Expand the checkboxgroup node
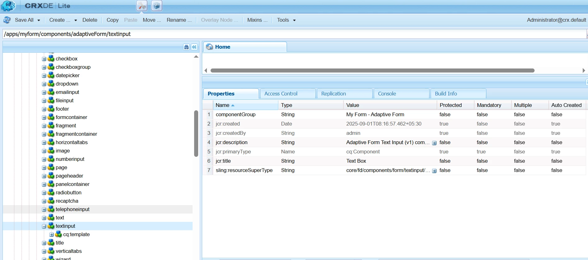Screen dimensions: 588x260 pyautogui.click(x=44, y=67)
